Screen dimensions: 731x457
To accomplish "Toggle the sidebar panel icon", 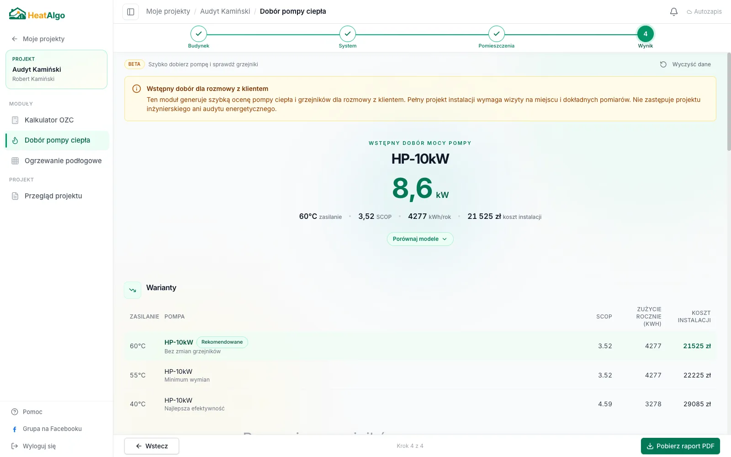I will click(x=131, y=12).
